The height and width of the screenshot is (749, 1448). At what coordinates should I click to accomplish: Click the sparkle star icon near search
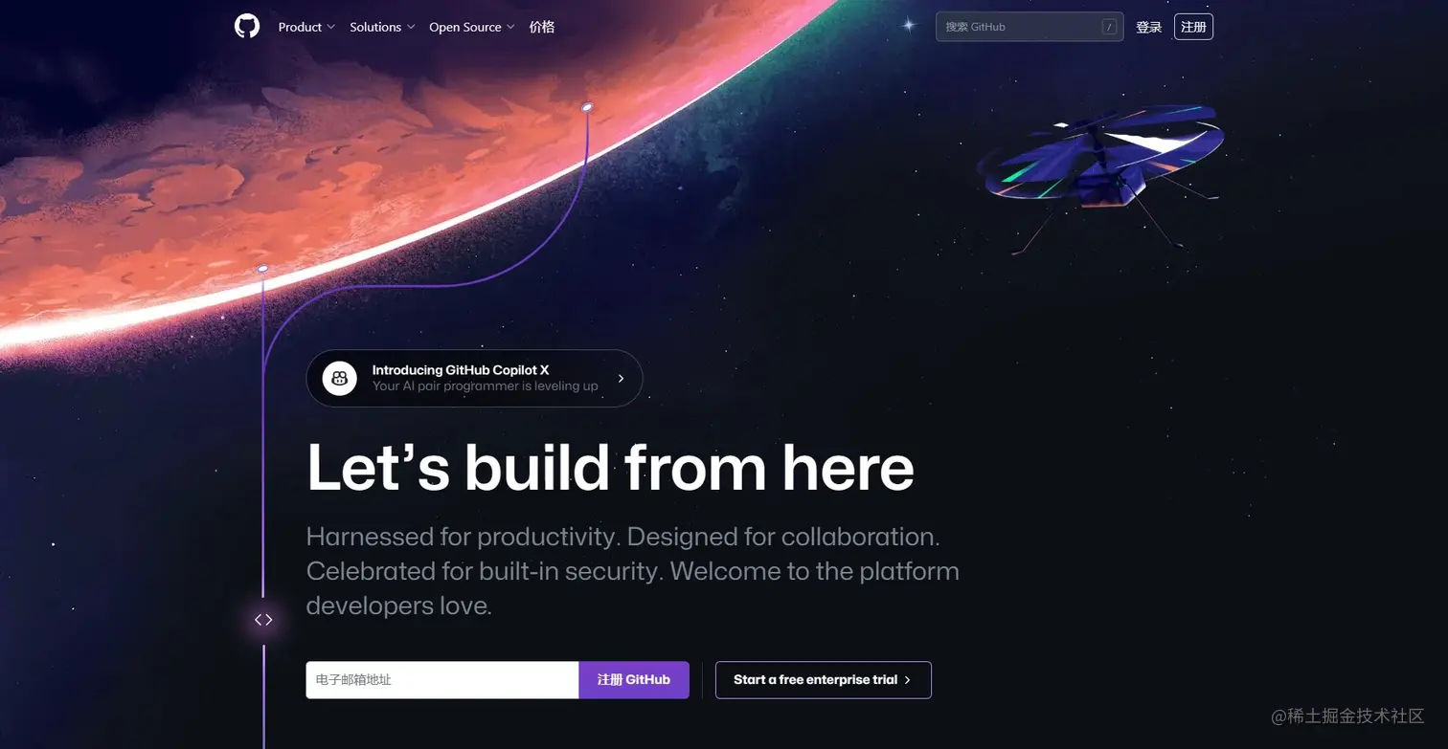[x=909, y=26]
